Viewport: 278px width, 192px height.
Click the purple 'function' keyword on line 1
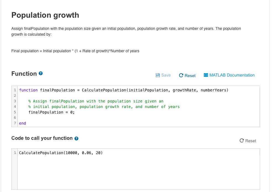coord(28,90)
